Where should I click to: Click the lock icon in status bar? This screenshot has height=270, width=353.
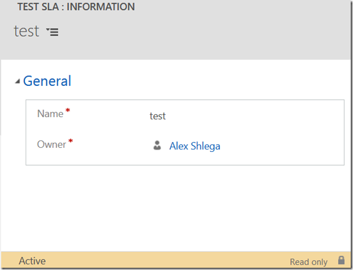(x=341, y=260)
